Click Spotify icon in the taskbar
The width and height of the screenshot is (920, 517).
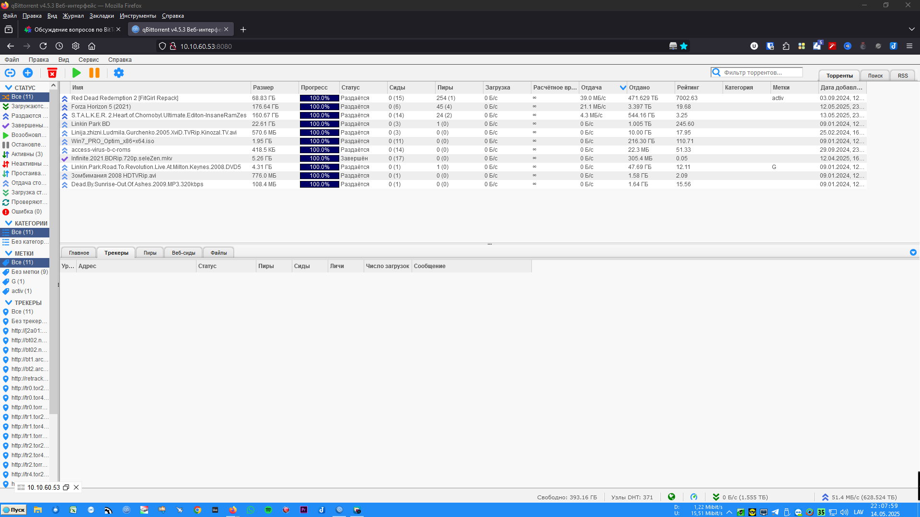pyautogui.click(x=268, y=510)
